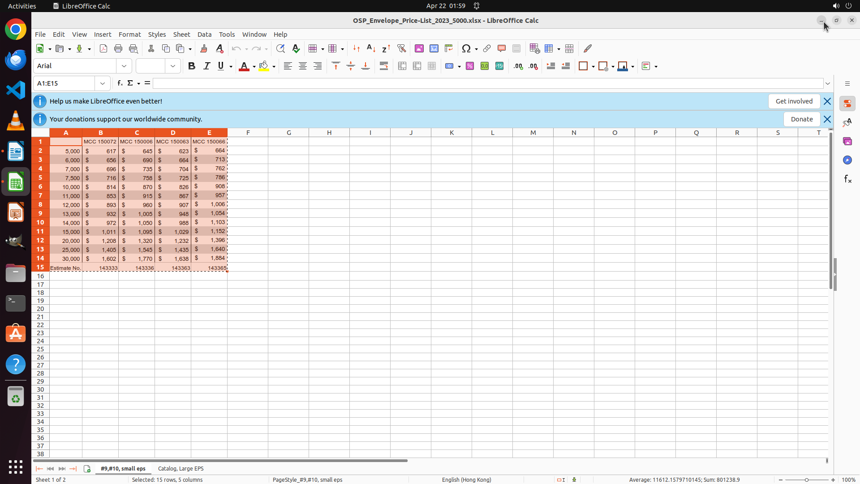
Task: Open the background color dropdown arrow
Action: pos(274,66)
